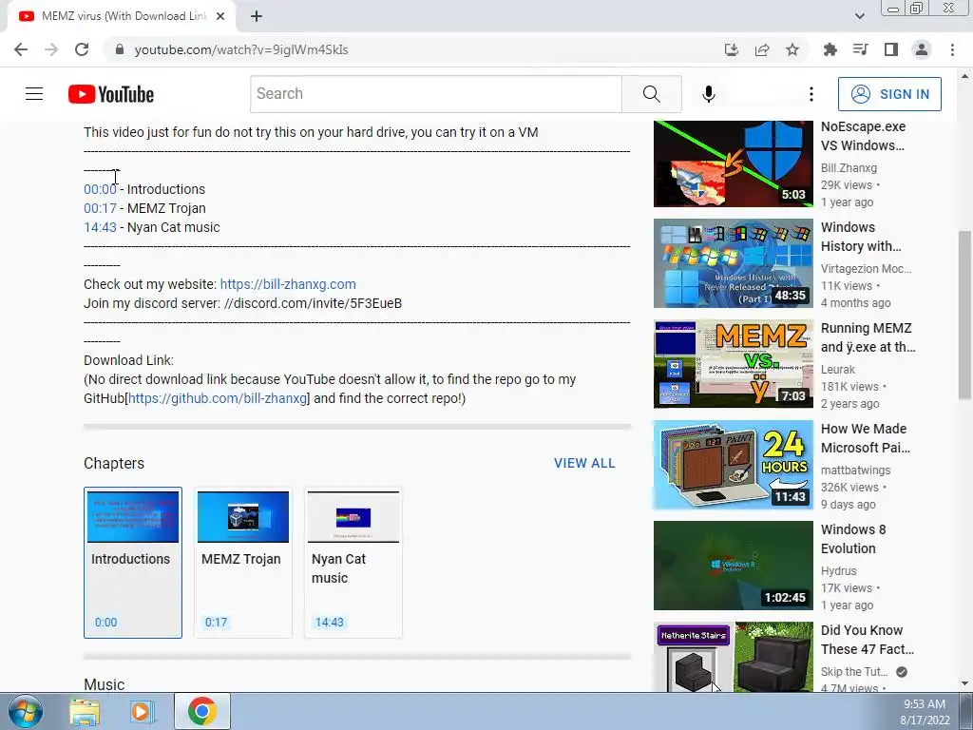Open Windows 8 Evolution video thumbnail
The height and width of the screenshot is (730, 973).
[x=733, y=566]
